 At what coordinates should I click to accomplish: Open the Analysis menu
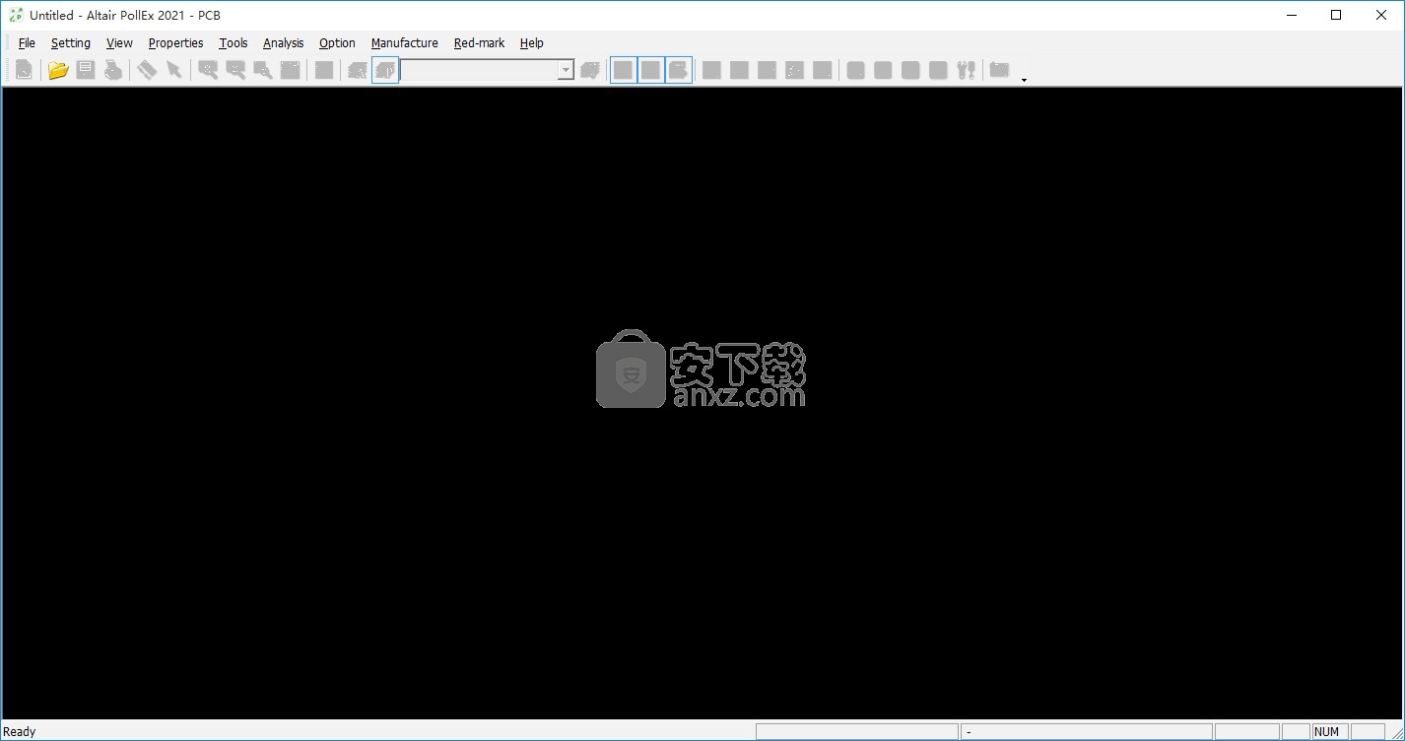tap(283, 43)
